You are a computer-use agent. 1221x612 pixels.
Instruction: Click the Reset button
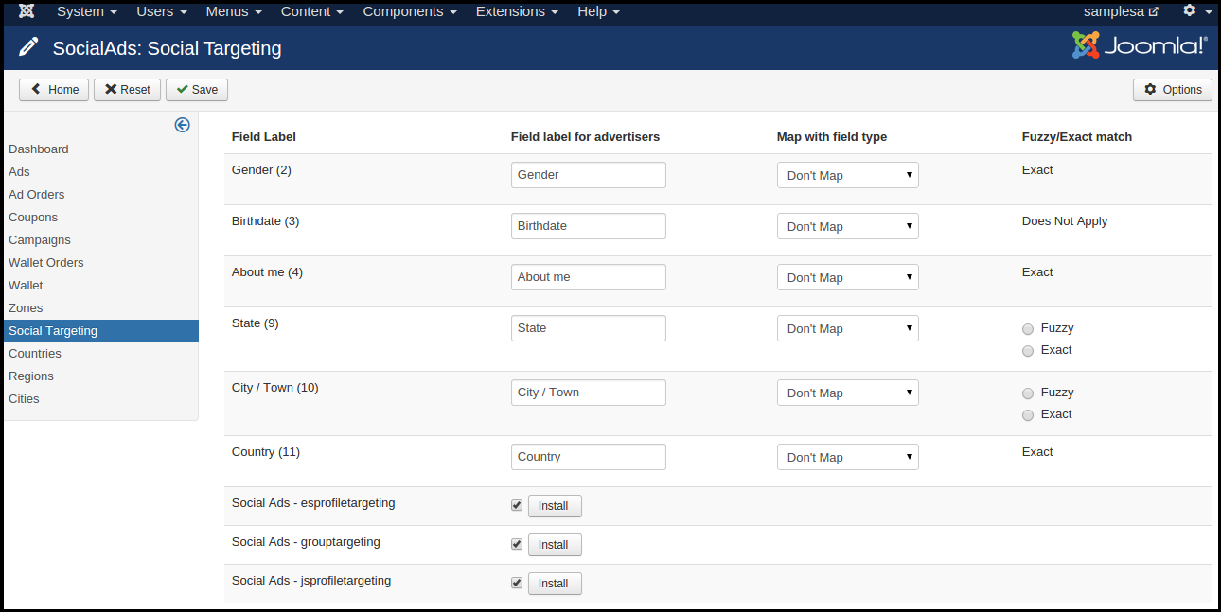(x=127, y=90)
